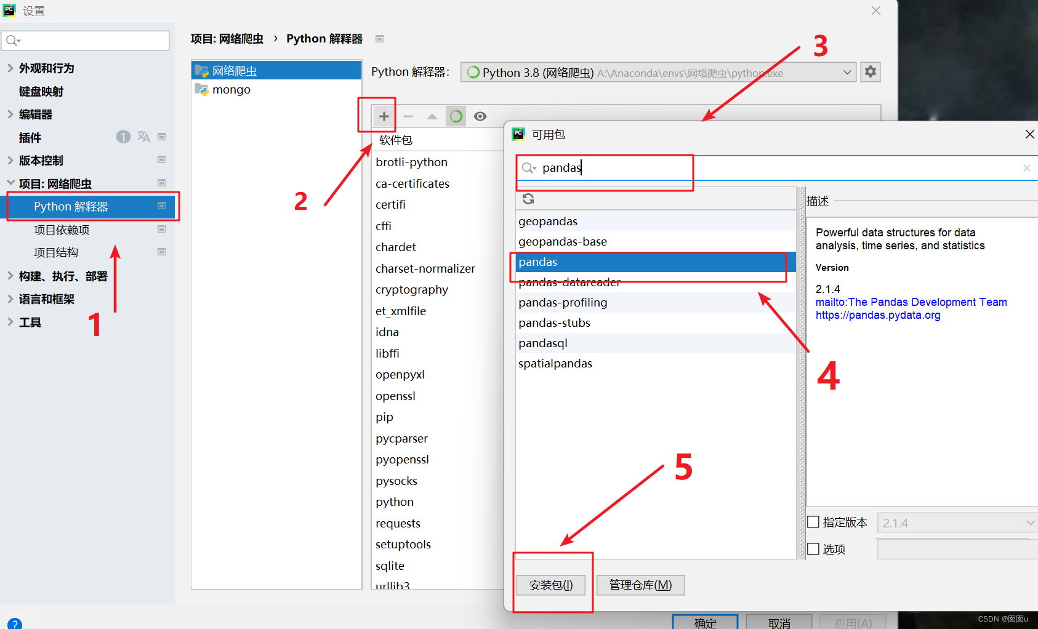Image resolution: width=1038 pixels, height=629 pixels.
Task: Expand 构建、执行、部署 section
Action: pyautogui.click(x=10, y=276)
